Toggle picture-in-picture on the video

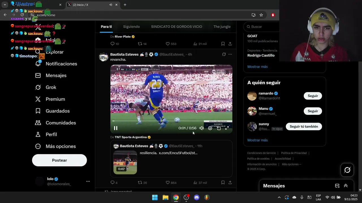coord(219,128)
